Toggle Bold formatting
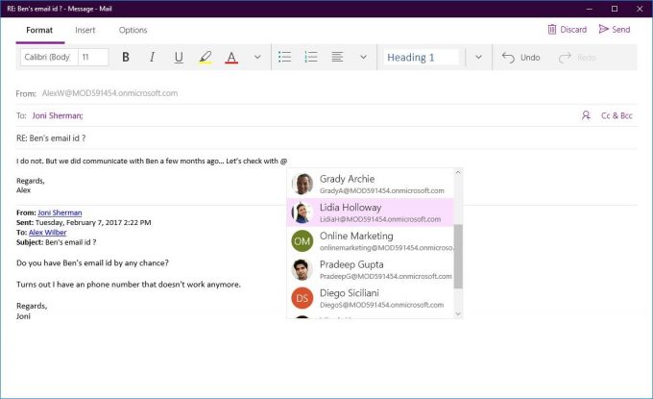 click(126, 57)
